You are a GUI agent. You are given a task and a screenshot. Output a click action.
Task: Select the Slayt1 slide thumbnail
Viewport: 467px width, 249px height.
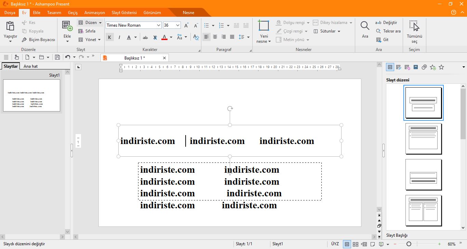coord(31,95)
